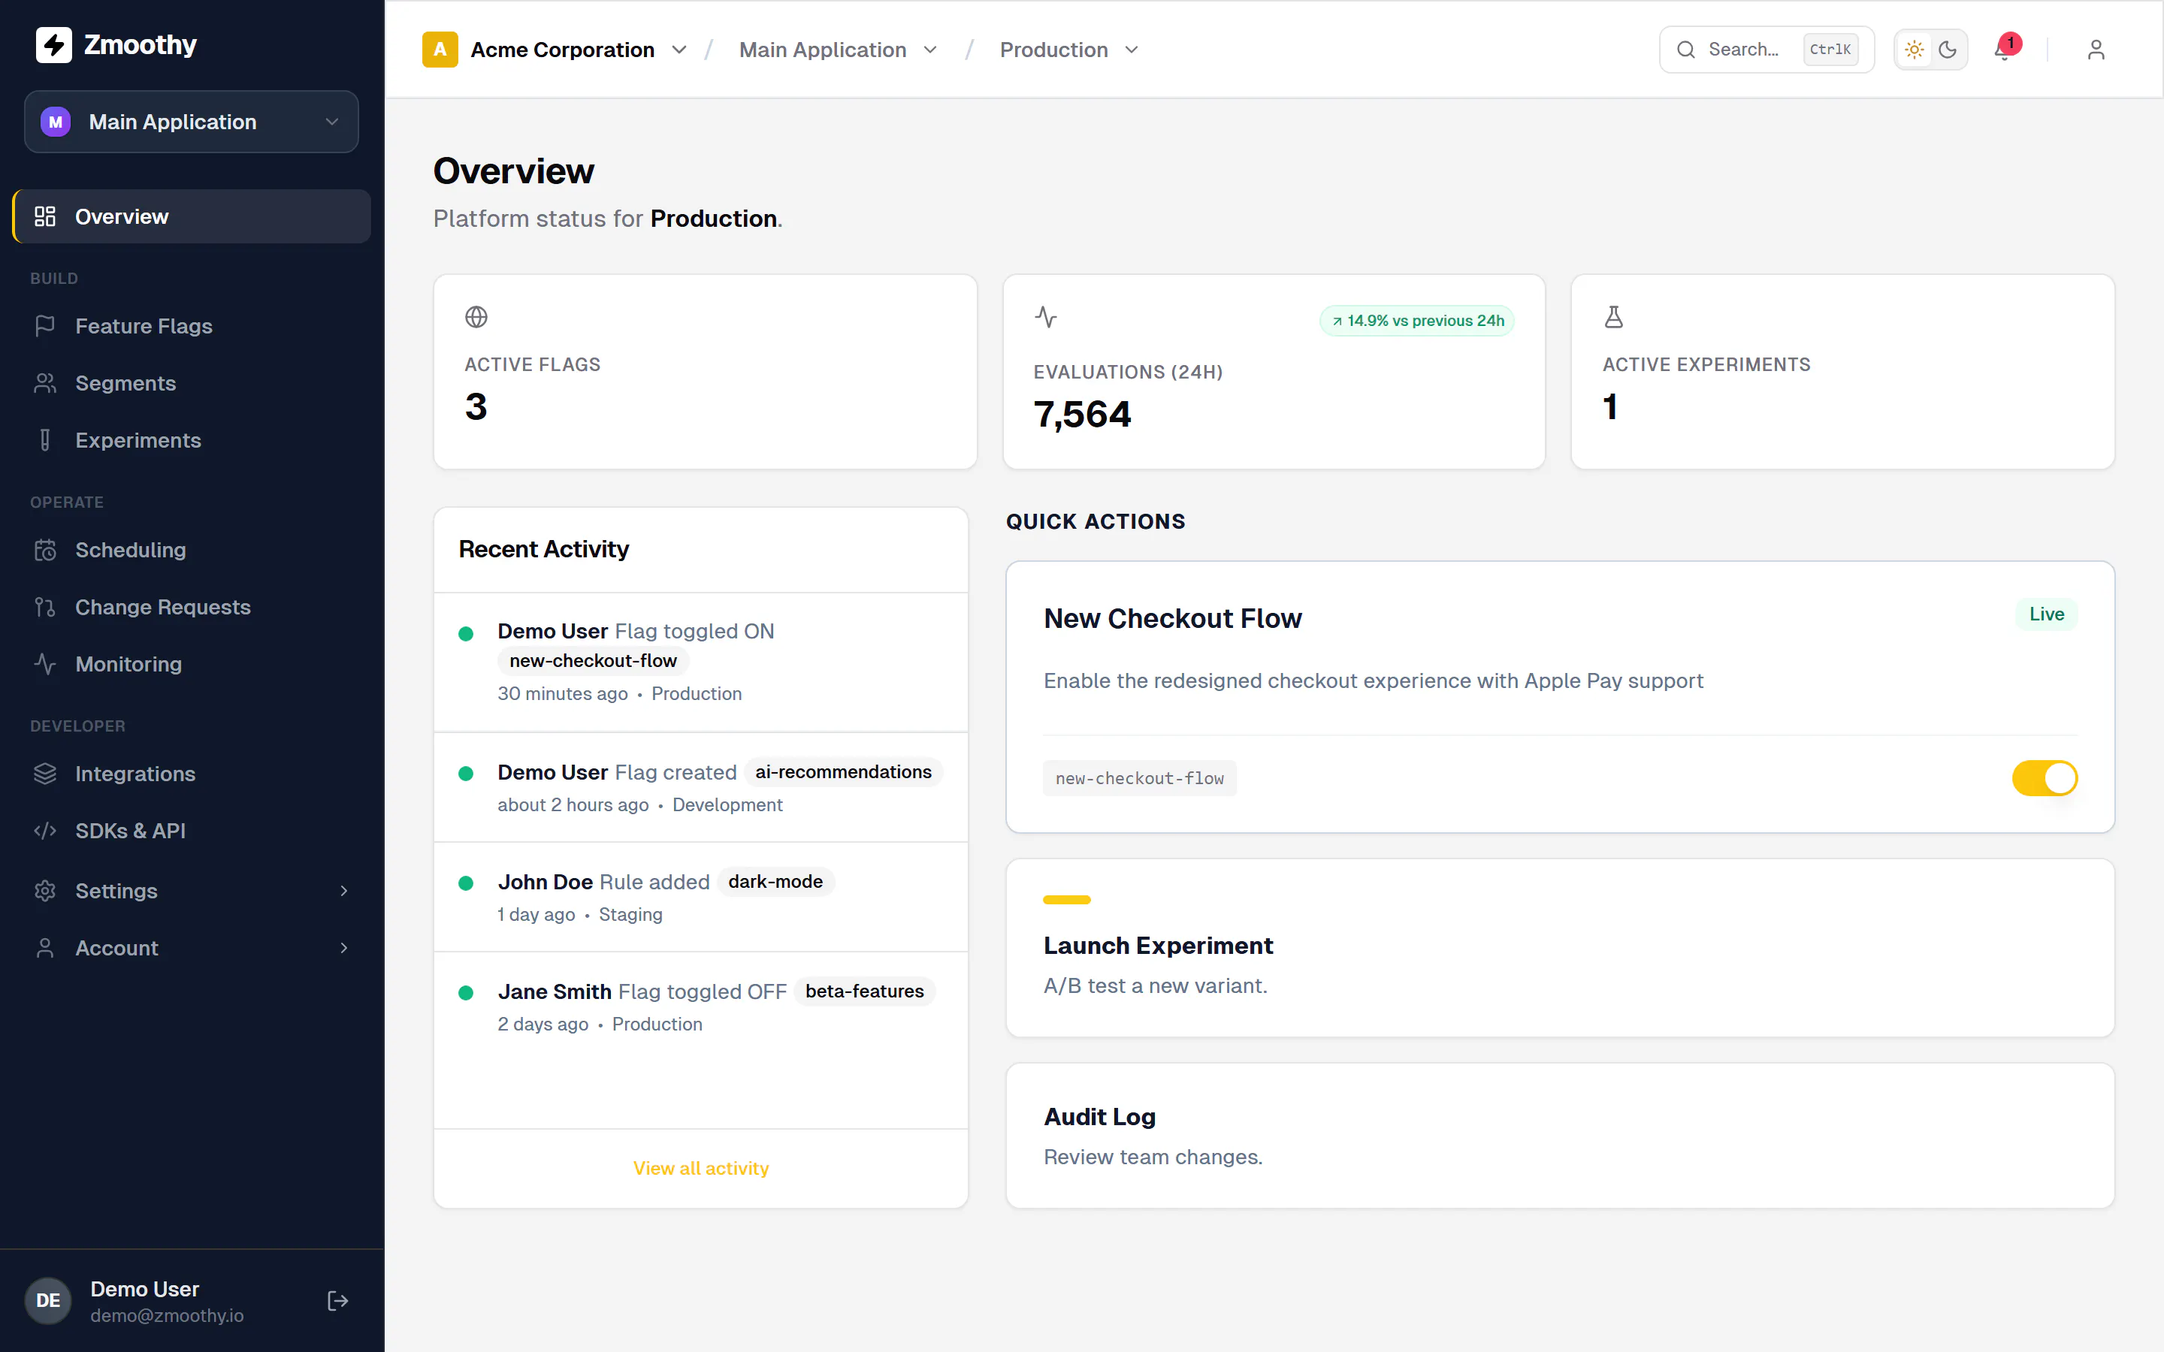The width and height of the screenshot is (2164, 1352).
Task: Click View all activity link
Action: (701, 1168)
